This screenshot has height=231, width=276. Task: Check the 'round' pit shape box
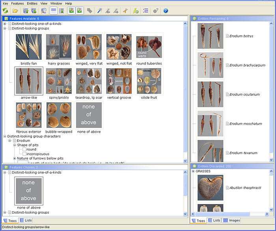(x=24, y=149)
